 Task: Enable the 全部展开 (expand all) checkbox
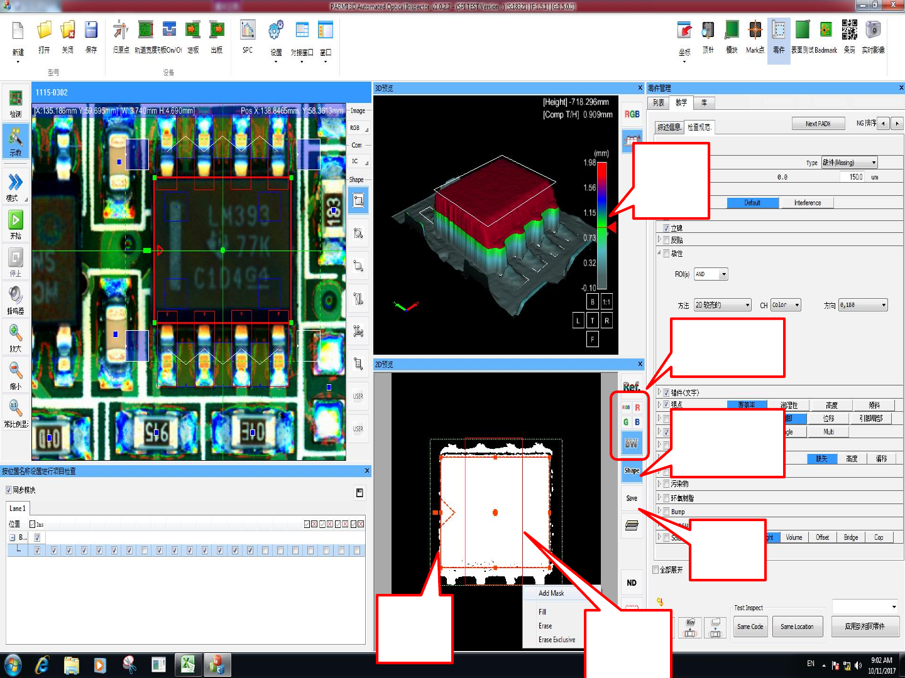point(656,570)
